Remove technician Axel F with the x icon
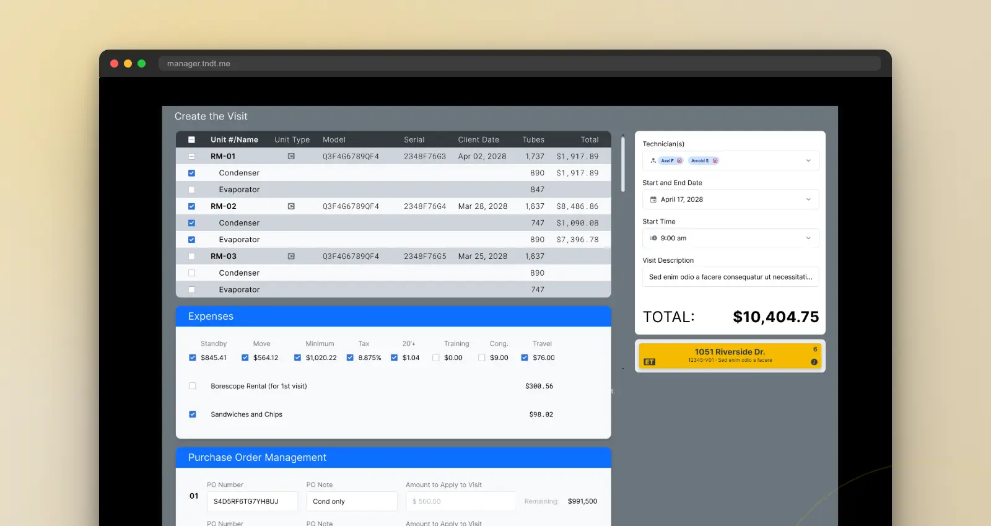The height and width of the screenshot is (526, 991). tap(679, 160)
